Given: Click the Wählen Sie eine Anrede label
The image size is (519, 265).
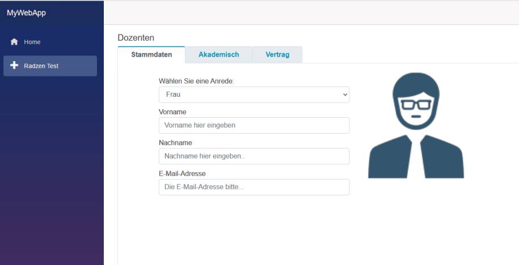Looking at the screenshot, I should 196,81.
